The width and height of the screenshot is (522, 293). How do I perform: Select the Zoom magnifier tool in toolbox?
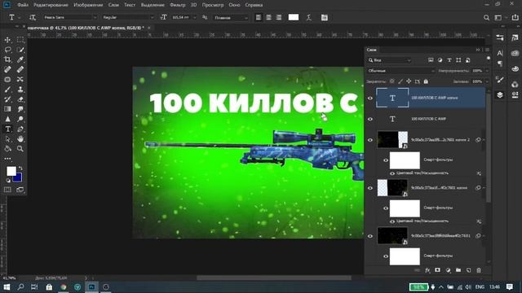(20, 149)
